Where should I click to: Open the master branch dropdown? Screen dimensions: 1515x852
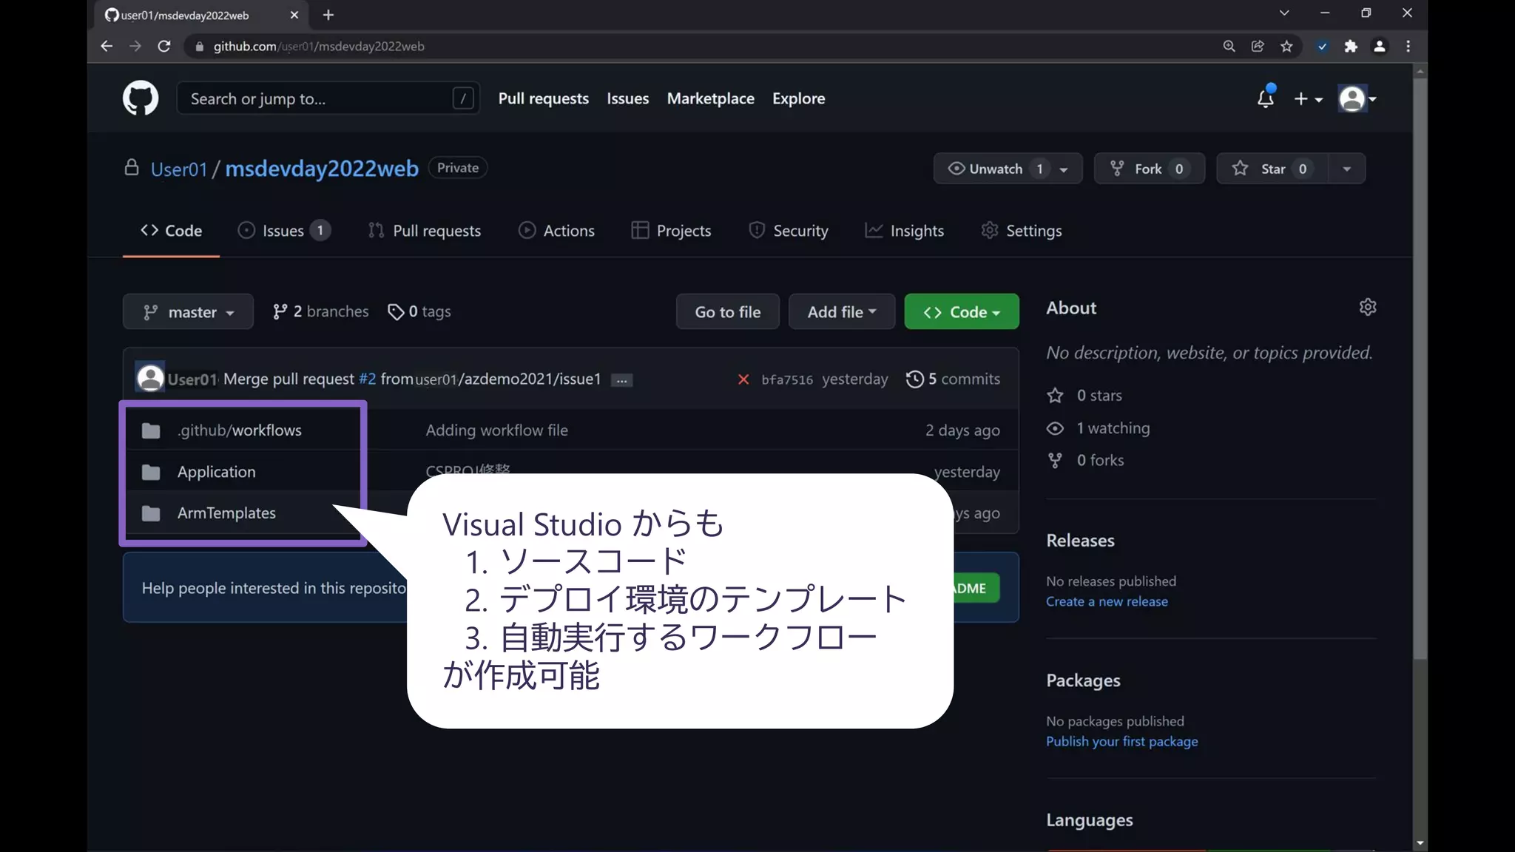point(188,312)
